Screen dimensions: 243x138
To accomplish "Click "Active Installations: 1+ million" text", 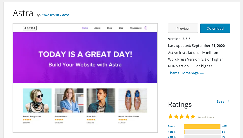I will pyautogui.click(x=193, y=52).
